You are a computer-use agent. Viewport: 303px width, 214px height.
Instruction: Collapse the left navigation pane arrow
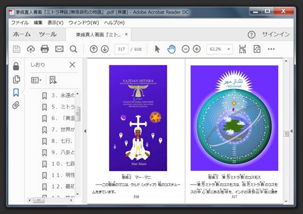coord(85,131)
